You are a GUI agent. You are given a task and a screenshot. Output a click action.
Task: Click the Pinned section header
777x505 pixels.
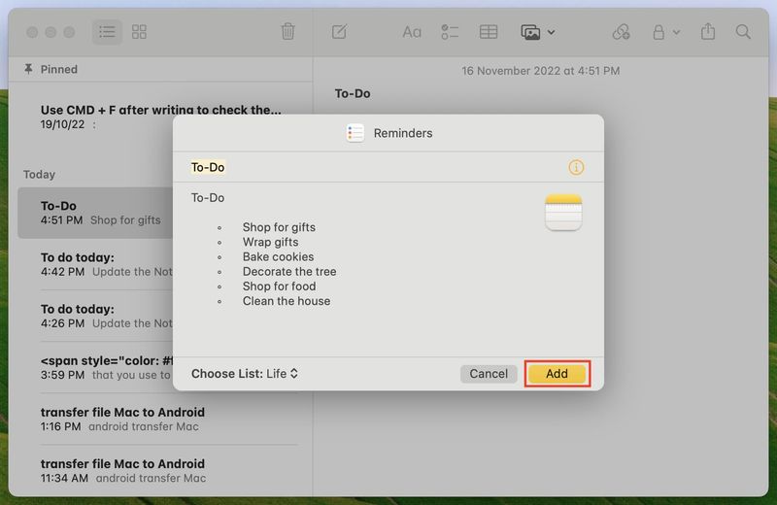point(51,69)
